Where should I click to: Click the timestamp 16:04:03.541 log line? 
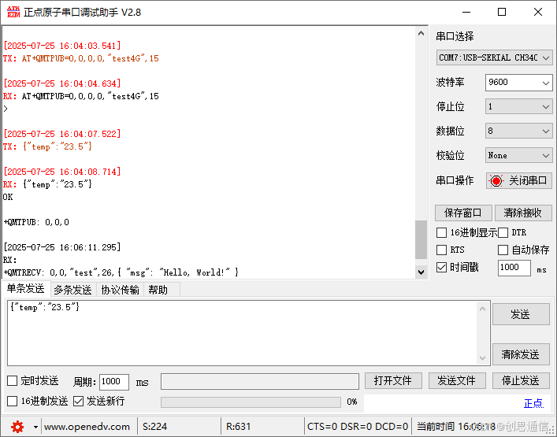tap(62, 46)
